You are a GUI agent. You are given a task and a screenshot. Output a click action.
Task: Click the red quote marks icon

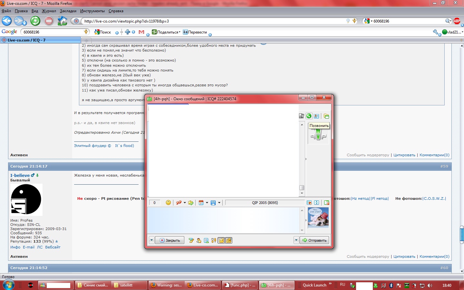pyautogui.click(x=179, y=203)
